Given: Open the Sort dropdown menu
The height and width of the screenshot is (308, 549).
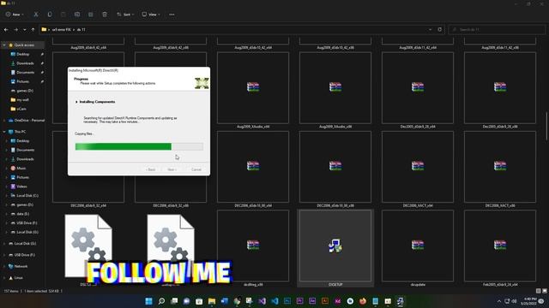Looking at the screenshot, I should tap(125, 15).
